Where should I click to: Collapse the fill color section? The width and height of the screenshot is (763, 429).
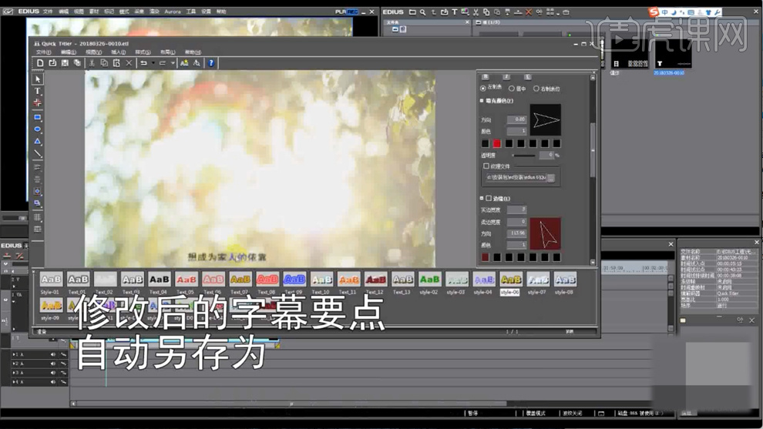pos(482,101)
